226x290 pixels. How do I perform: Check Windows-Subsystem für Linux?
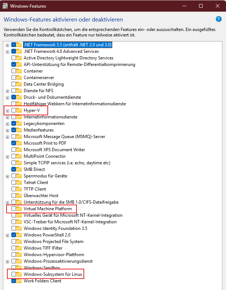click(13, 274)
